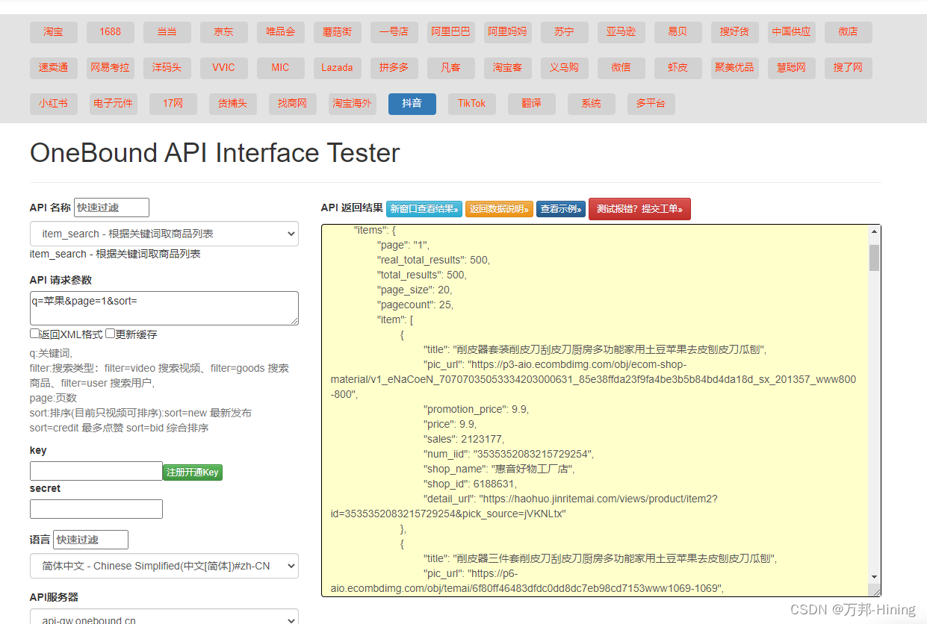
Task: Open the 微店 platform tab
Action: pos(848,32)
